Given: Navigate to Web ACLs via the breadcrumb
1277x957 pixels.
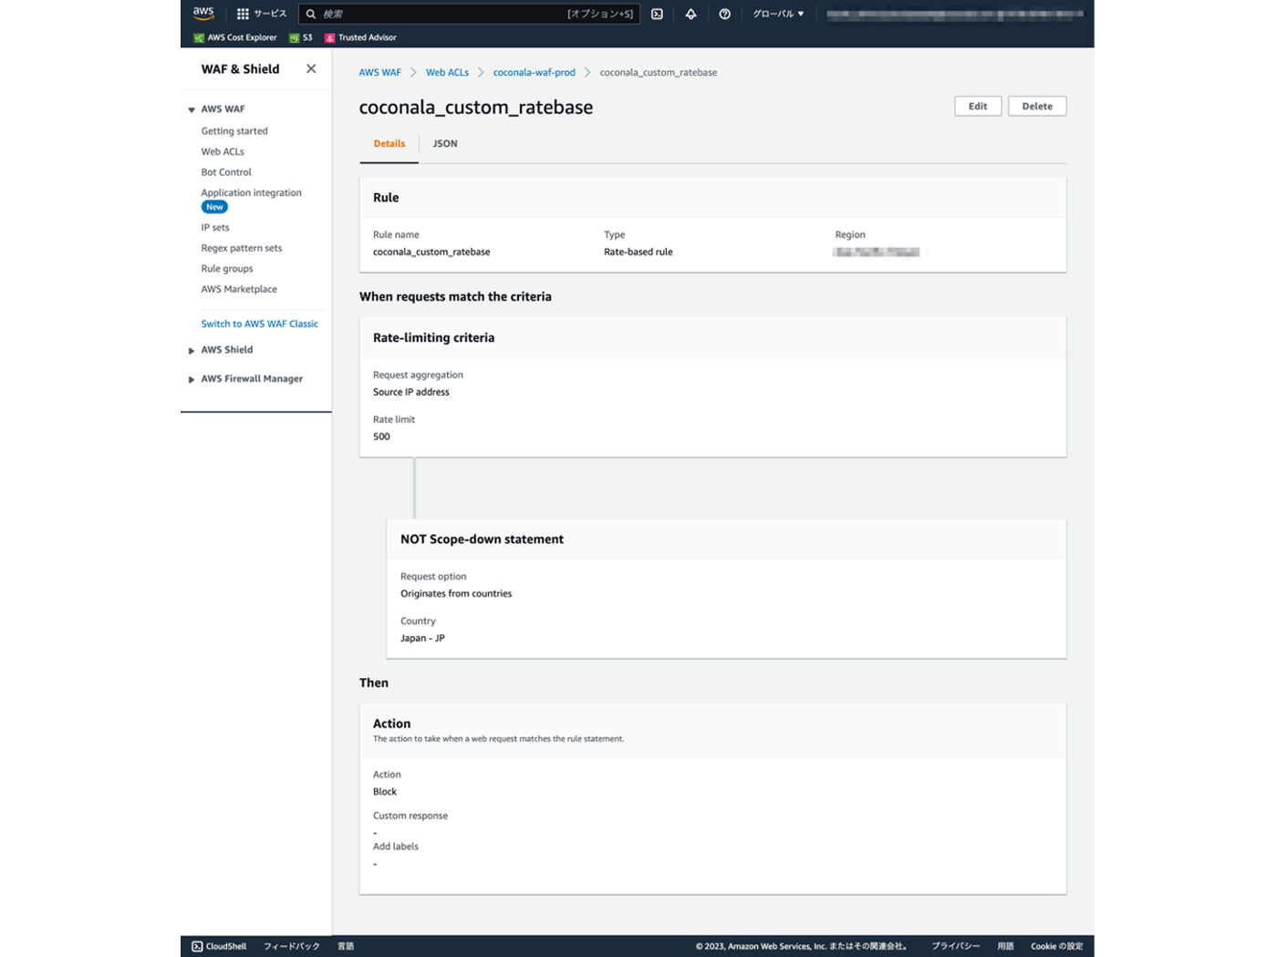Looking at the screenshot, I should (x=447, y=72).
